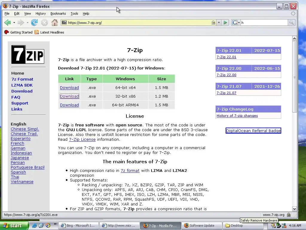Click the Firefox icon in title bar

coord(5,6)
